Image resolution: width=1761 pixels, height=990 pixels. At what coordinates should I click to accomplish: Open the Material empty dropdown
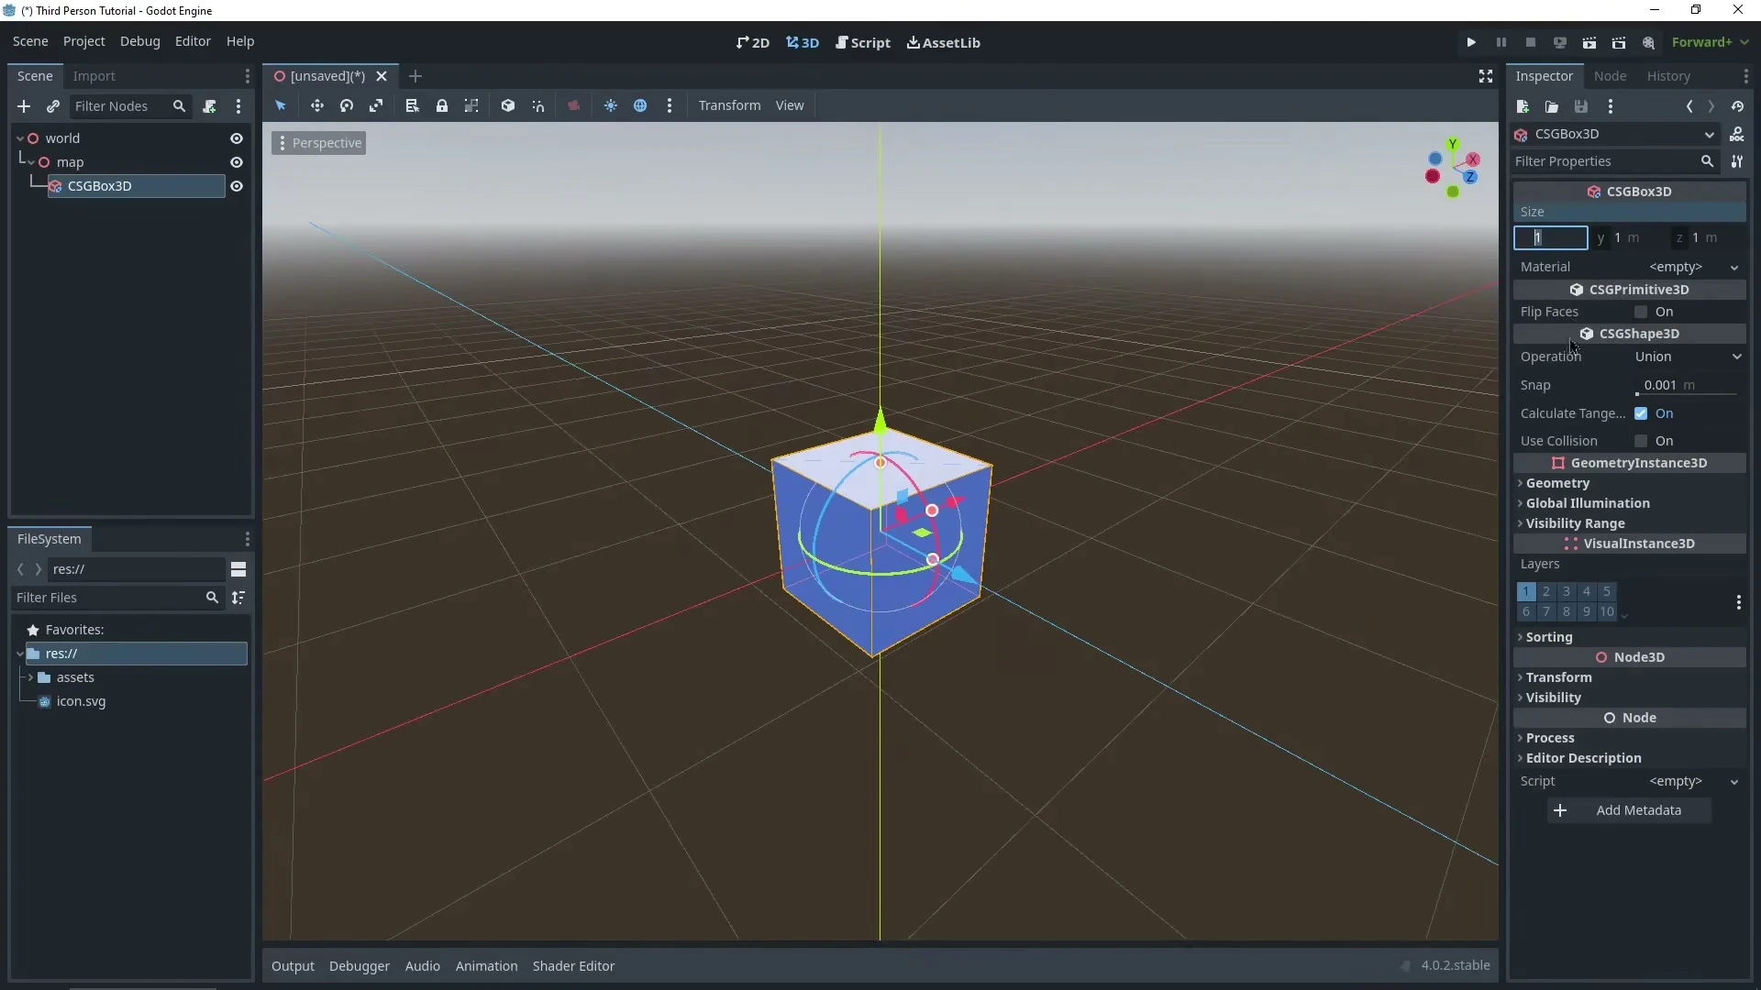point(1692,267)
